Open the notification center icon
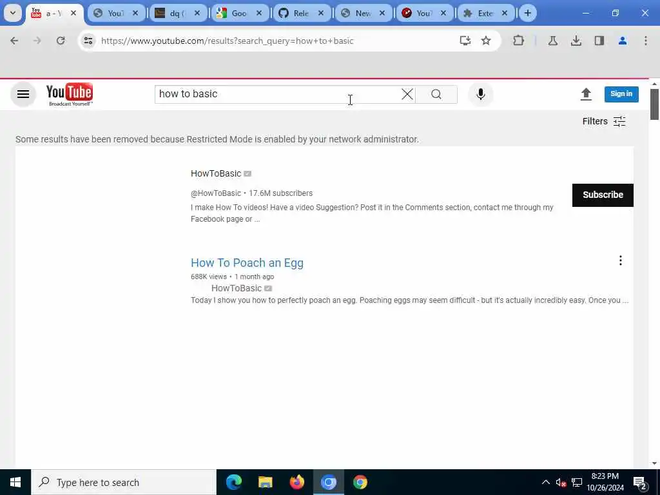 (640, 482)
